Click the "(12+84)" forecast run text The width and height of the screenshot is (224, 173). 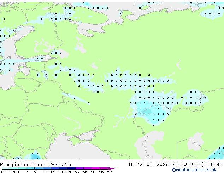pos(212,165)
